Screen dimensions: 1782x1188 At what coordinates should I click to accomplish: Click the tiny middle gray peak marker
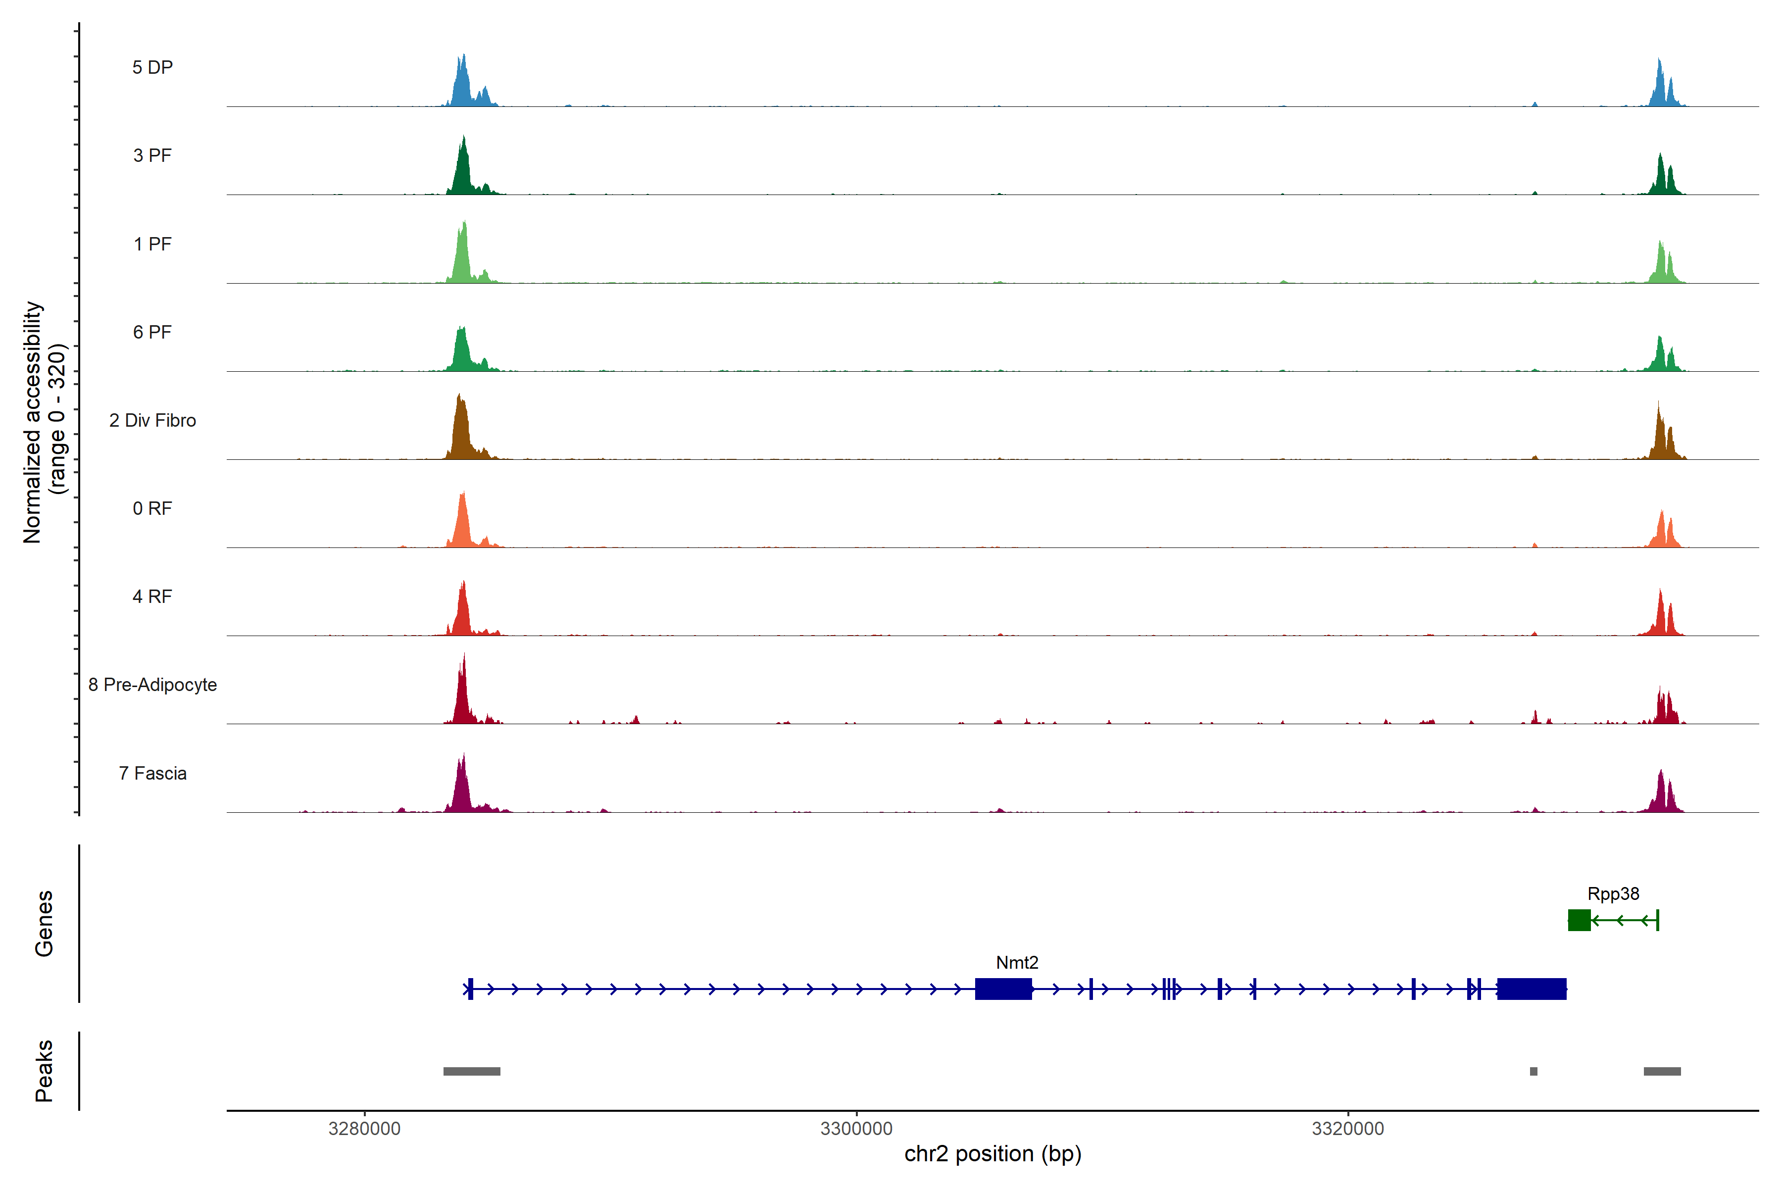1534,1071
